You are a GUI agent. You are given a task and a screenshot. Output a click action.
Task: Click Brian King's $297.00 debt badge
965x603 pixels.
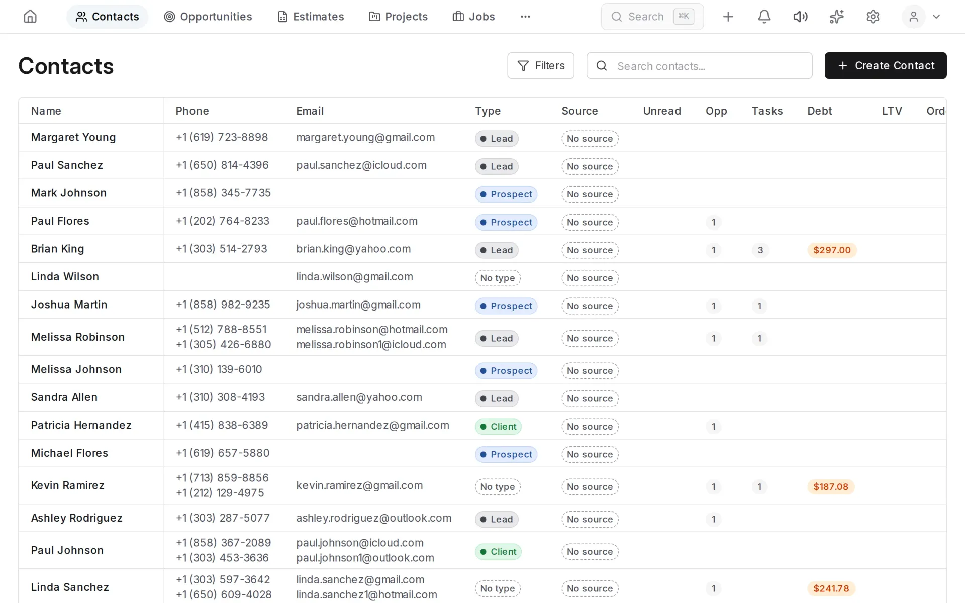[x=832, y=250]
